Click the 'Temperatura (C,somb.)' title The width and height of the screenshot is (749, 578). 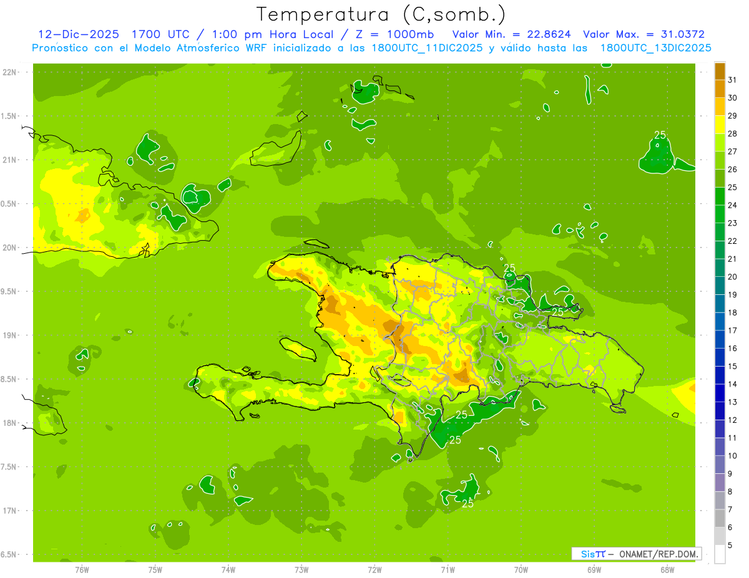pos(380,15)
